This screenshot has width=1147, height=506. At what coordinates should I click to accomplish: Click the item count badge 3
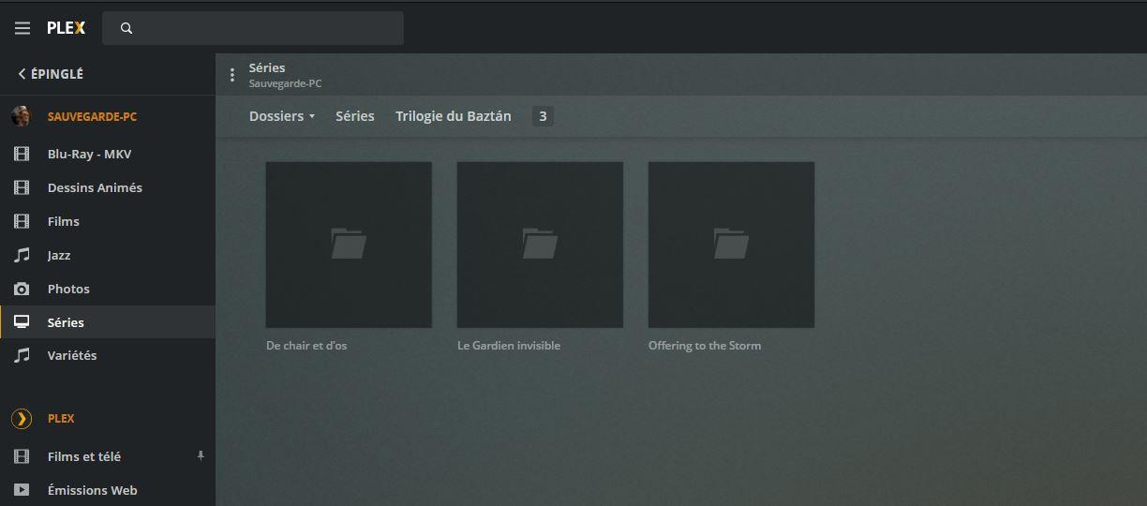[x=543, y=116]
